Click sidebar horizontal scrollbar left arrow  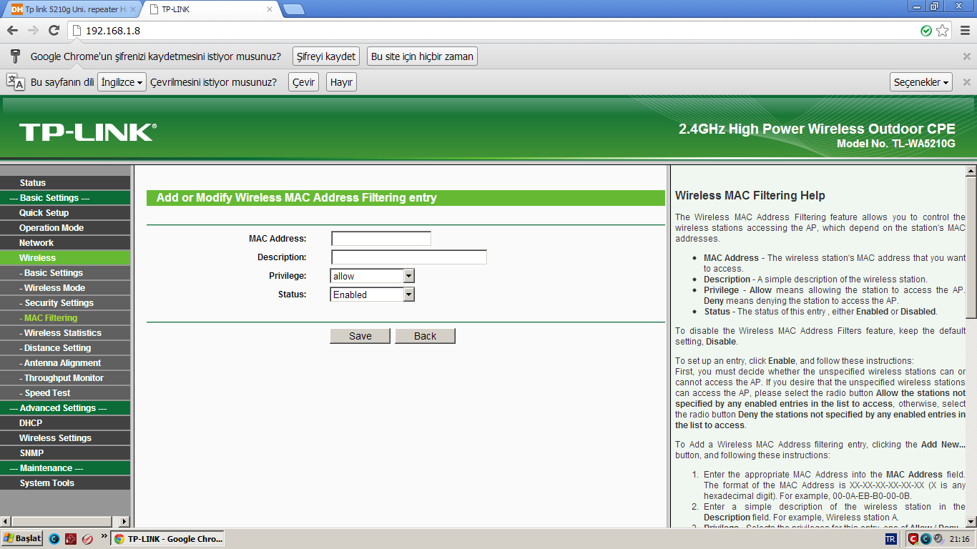pyautogui.click(x=6, y=522)
